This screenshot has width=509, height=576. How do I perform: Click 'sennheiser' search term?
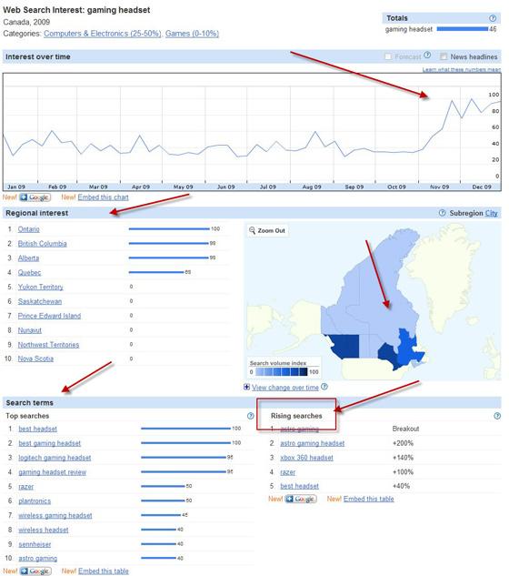click(x=35, y=544)
